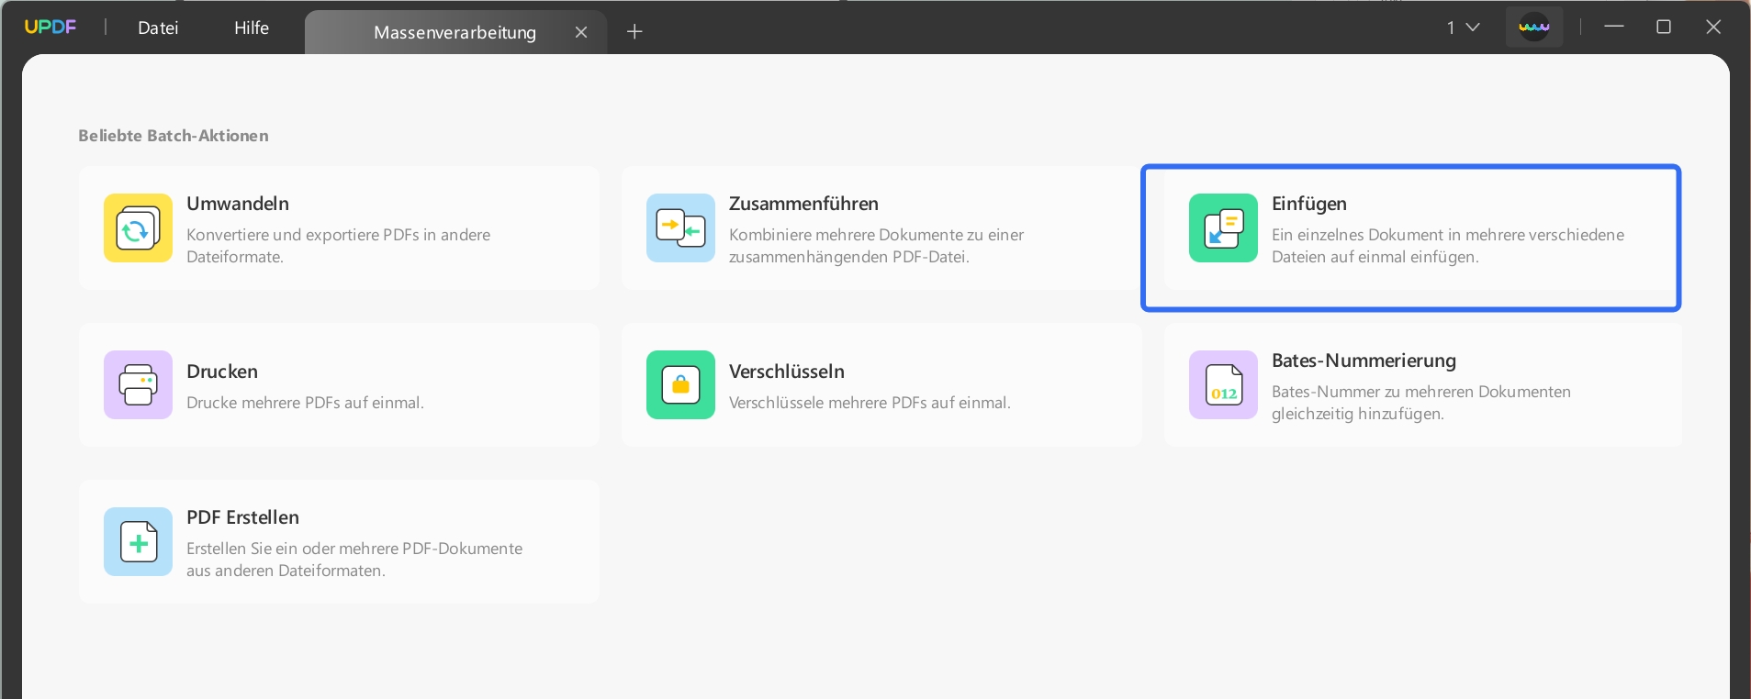Screen dimensions: 1751x699
Task: Open the Datei menu
Action: pyautogui.click(x=158, y=28)
